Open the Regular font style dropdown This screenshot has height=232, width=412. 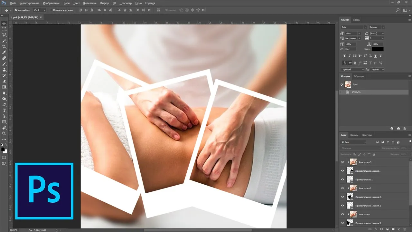tap(377, 27)
